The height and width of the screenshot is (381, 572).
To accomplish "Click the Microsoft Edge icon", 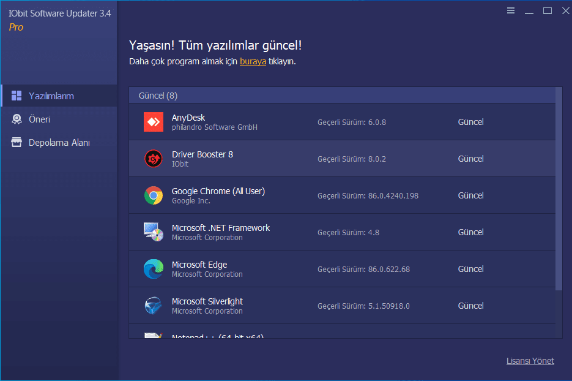I will [x=153, y=269].
